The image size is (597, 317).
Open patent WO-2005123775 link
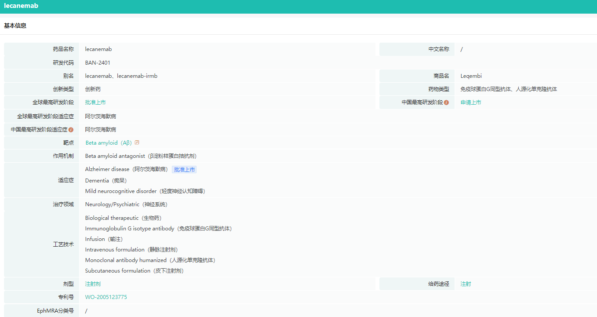(106, 297)
